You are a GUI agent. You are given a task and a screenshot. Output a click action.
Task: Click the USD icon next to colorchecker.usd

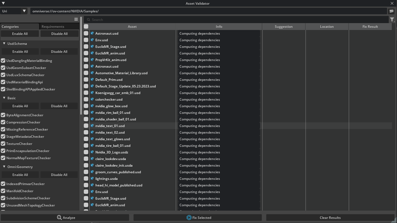(x=92, y=99)
